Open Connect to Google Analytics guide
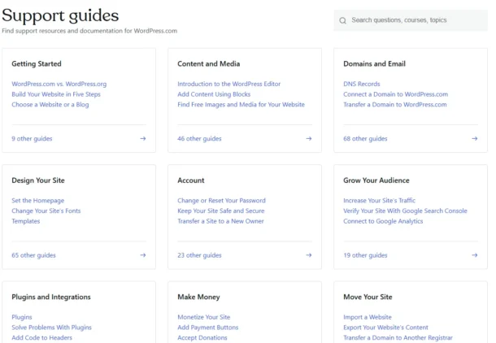496x343 pixels. 383,221
